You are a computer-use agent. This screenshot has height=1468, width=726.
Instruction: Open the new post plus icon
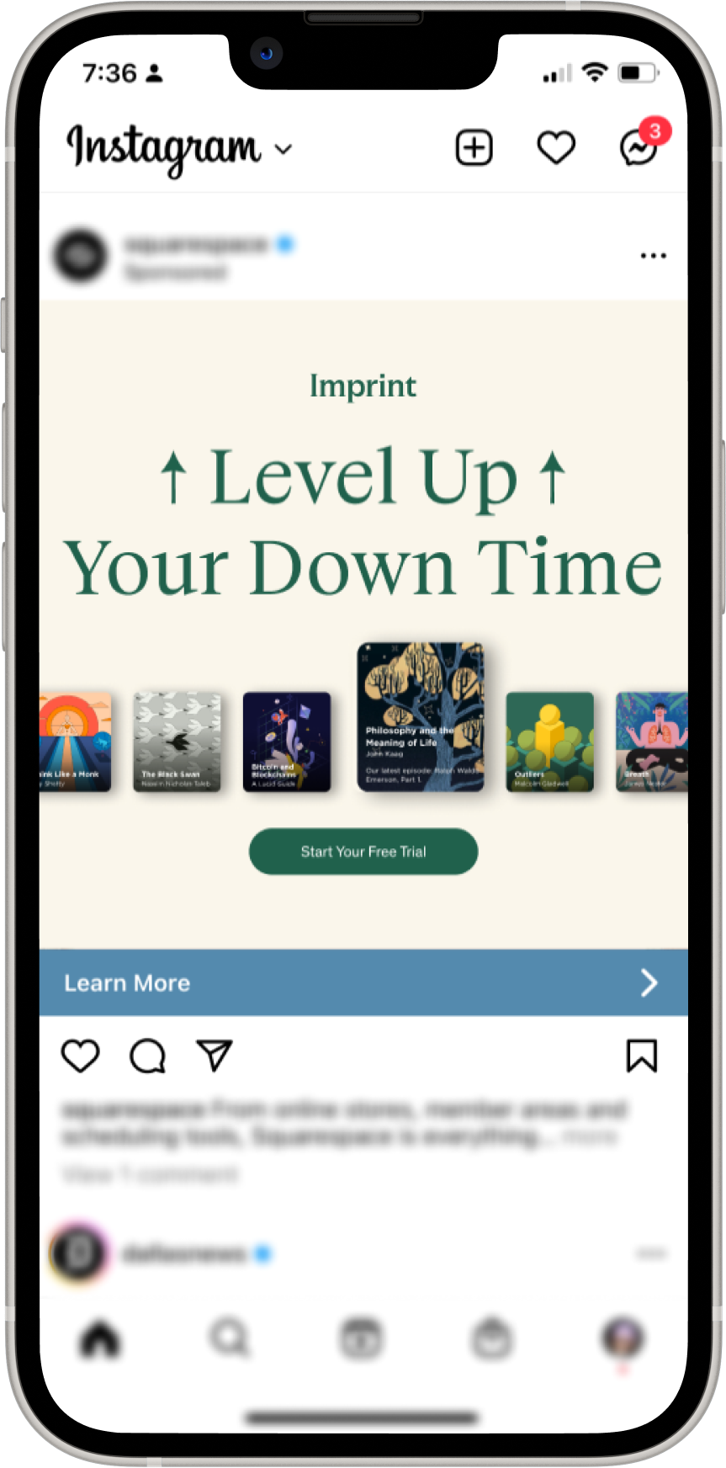pos(474,148)
